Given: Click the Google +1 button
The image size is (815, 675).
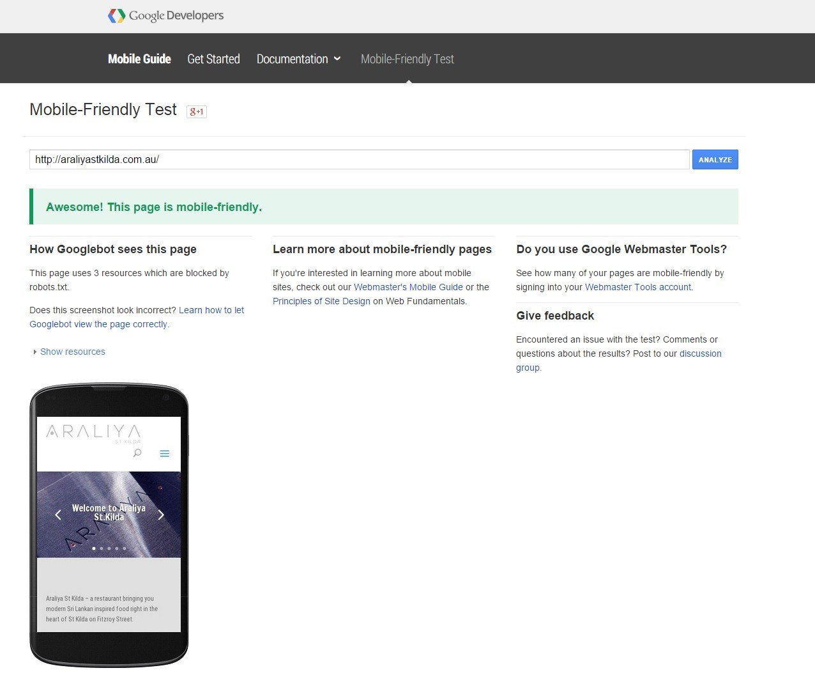Looking at the screenshot, I should [x=197, y=111].
